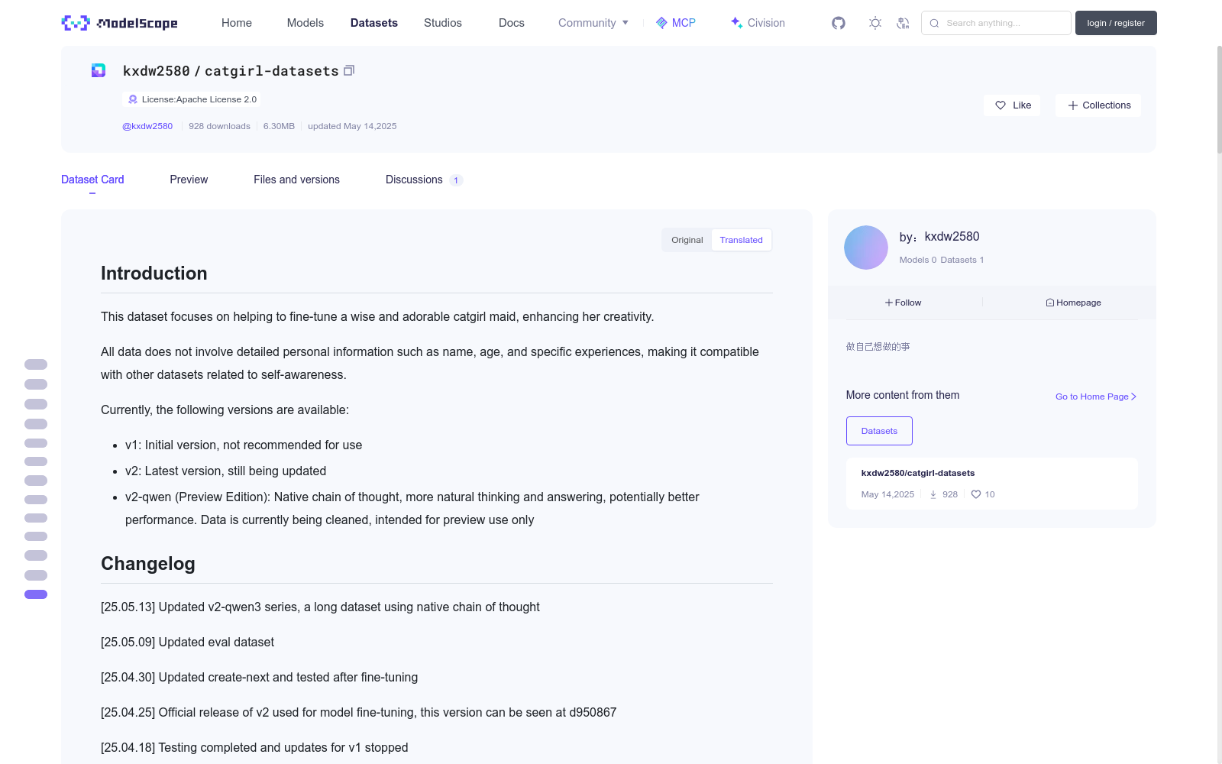Open the Datasets nav item
Viewport: 1222px width, 764px height.
tap(374, 23)
